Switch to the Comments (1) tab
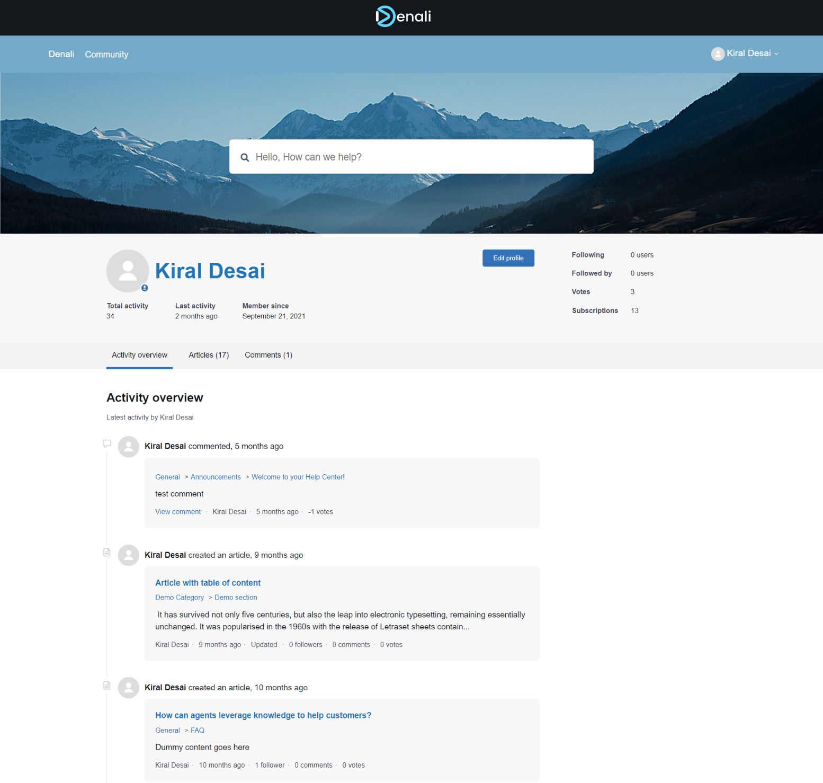The height and width of the screenshot is (783, 823). pos(268,355)
